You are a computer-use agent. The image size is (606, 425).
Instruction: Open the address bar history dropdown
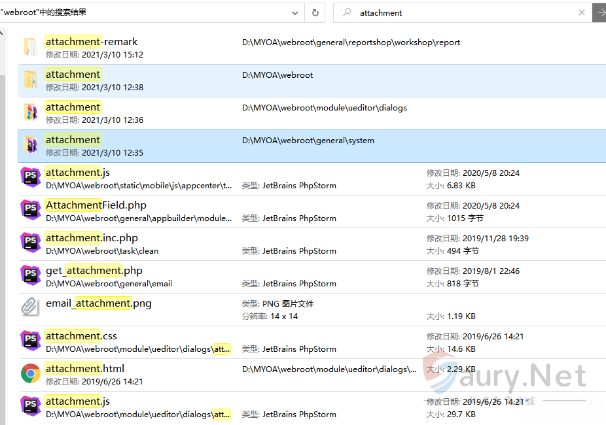pos(294,12)
